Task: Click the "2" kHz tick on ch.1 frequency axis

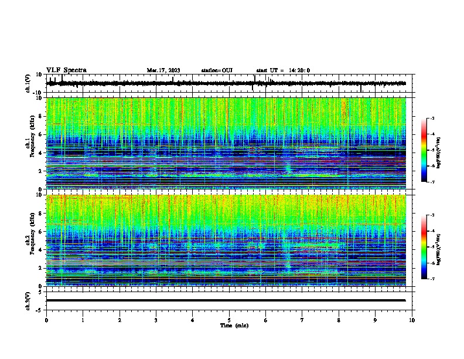Action: [41, 171]
